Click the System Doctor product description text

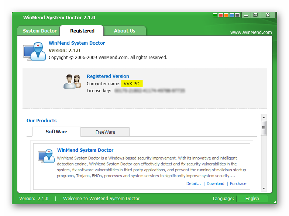(x=151, y=167)
